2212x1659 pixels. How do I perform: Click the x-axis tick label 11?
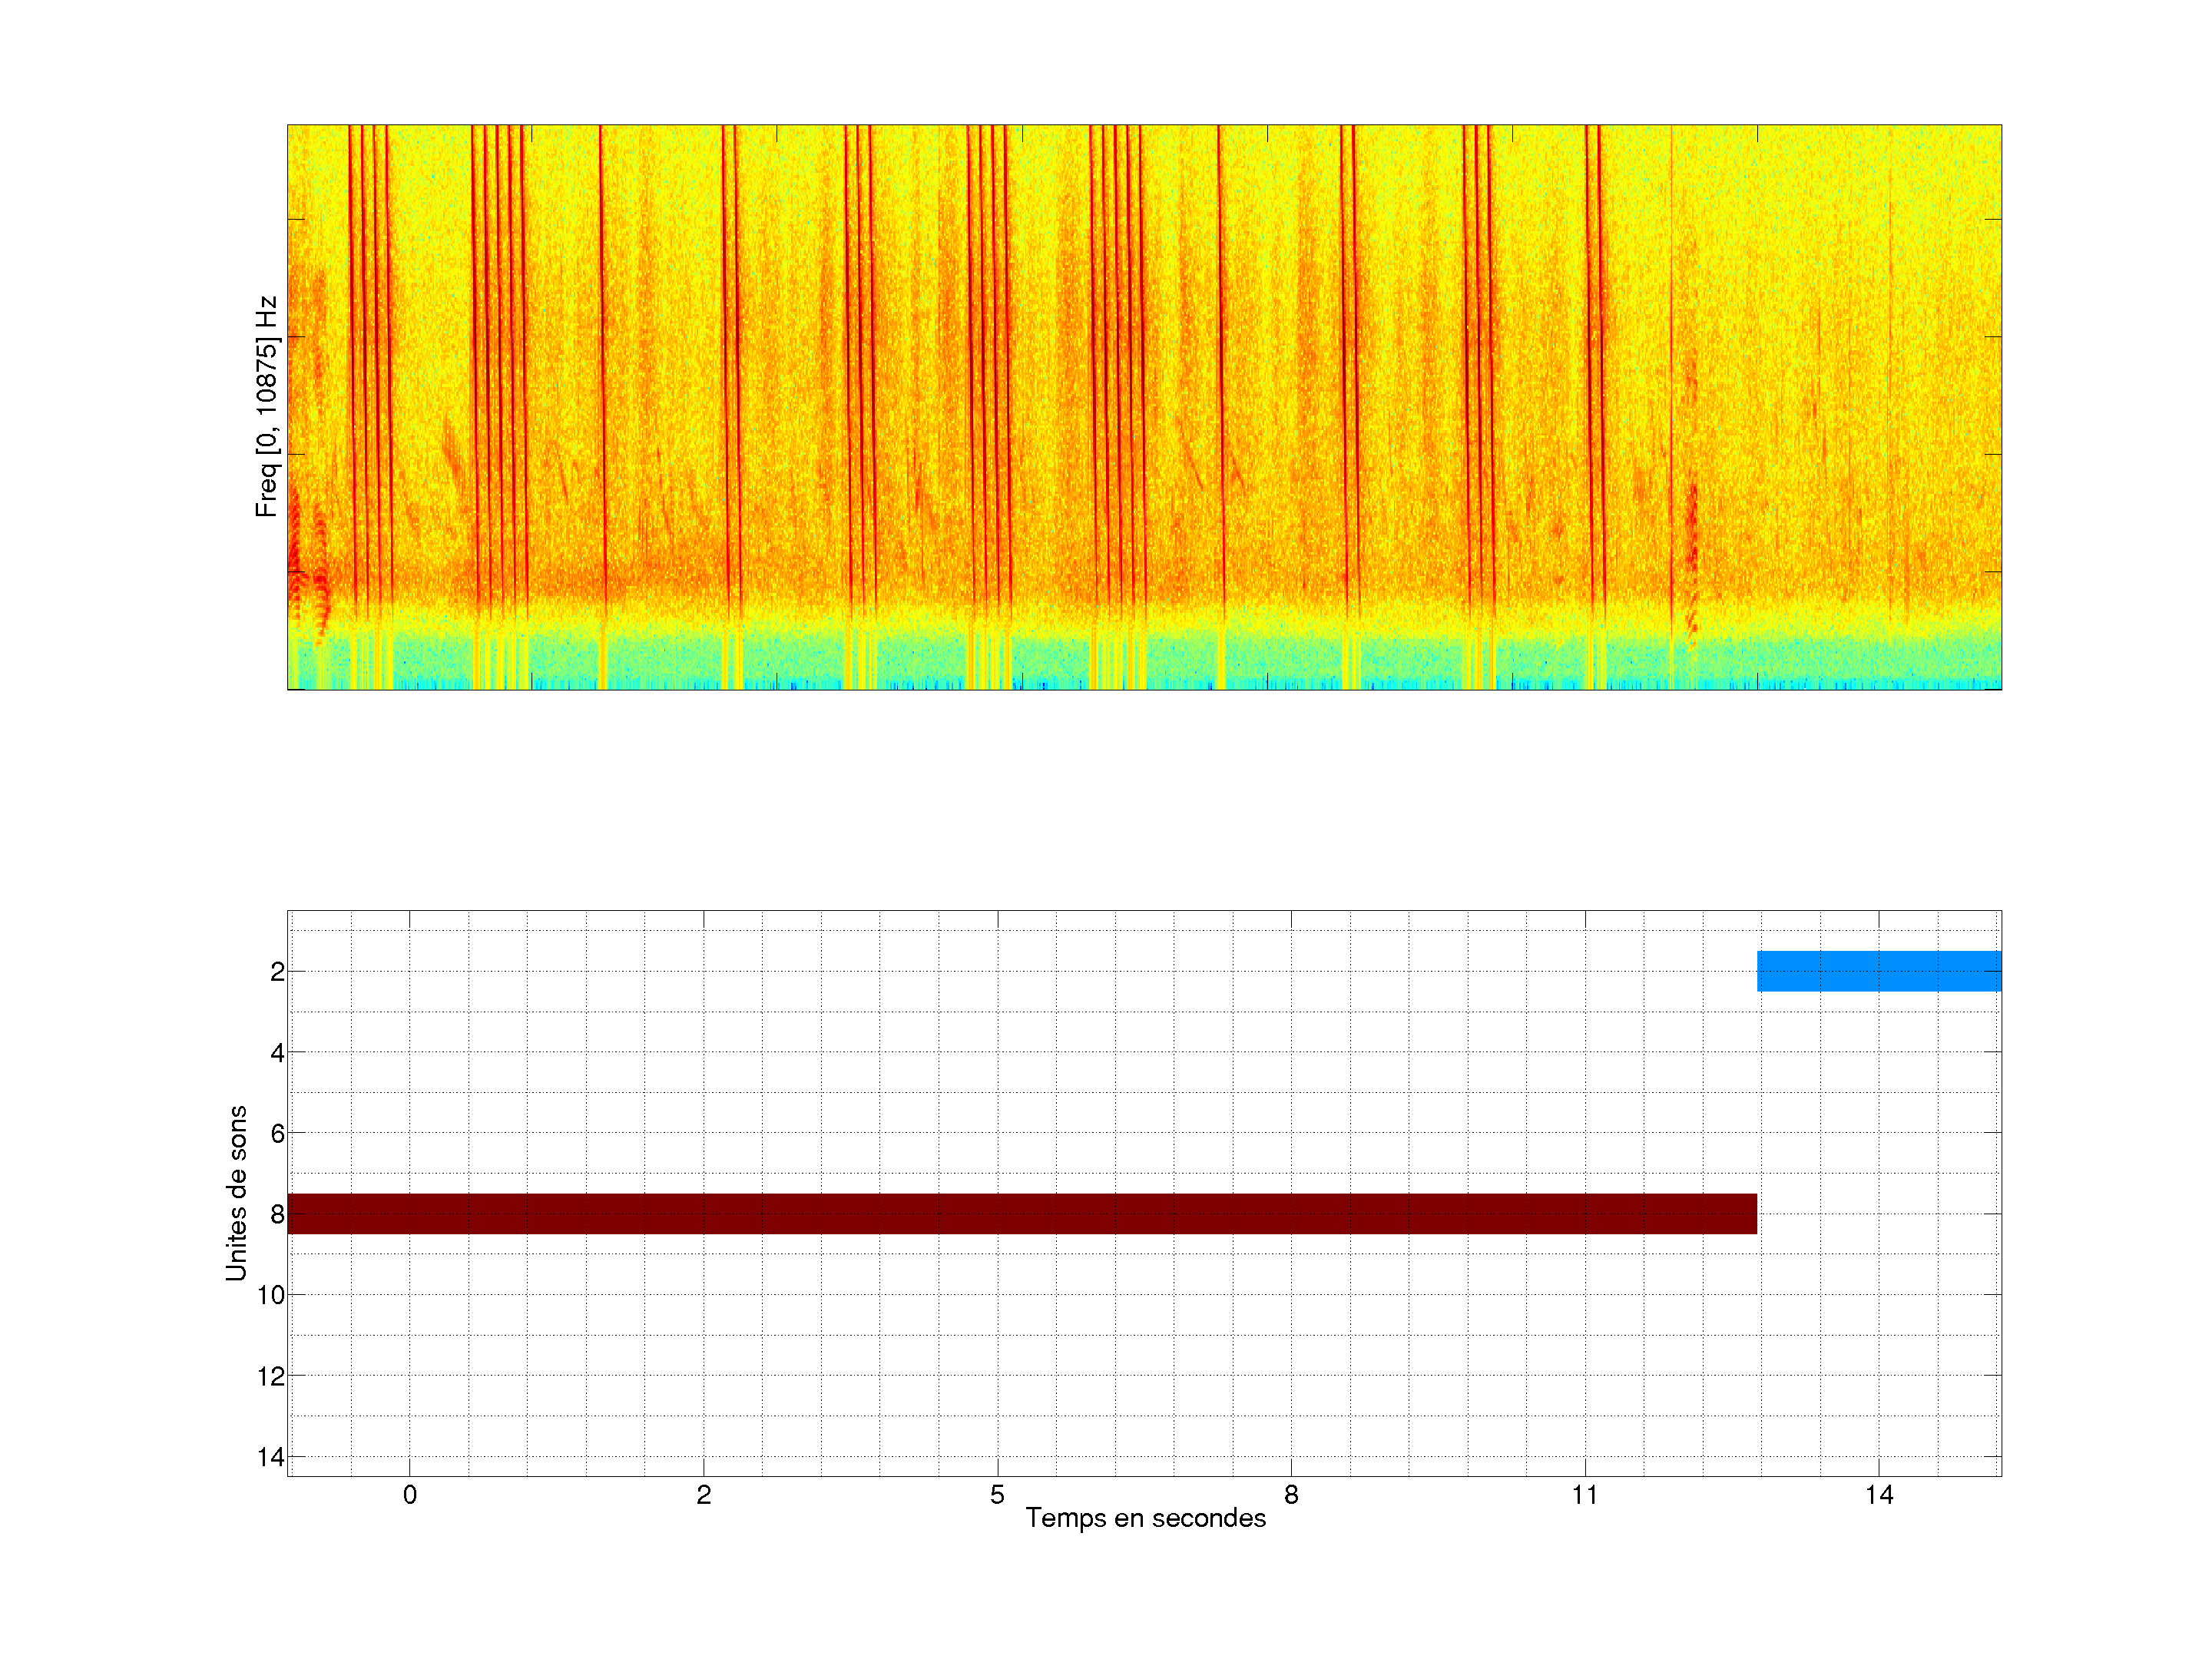click(1584, 1495)
